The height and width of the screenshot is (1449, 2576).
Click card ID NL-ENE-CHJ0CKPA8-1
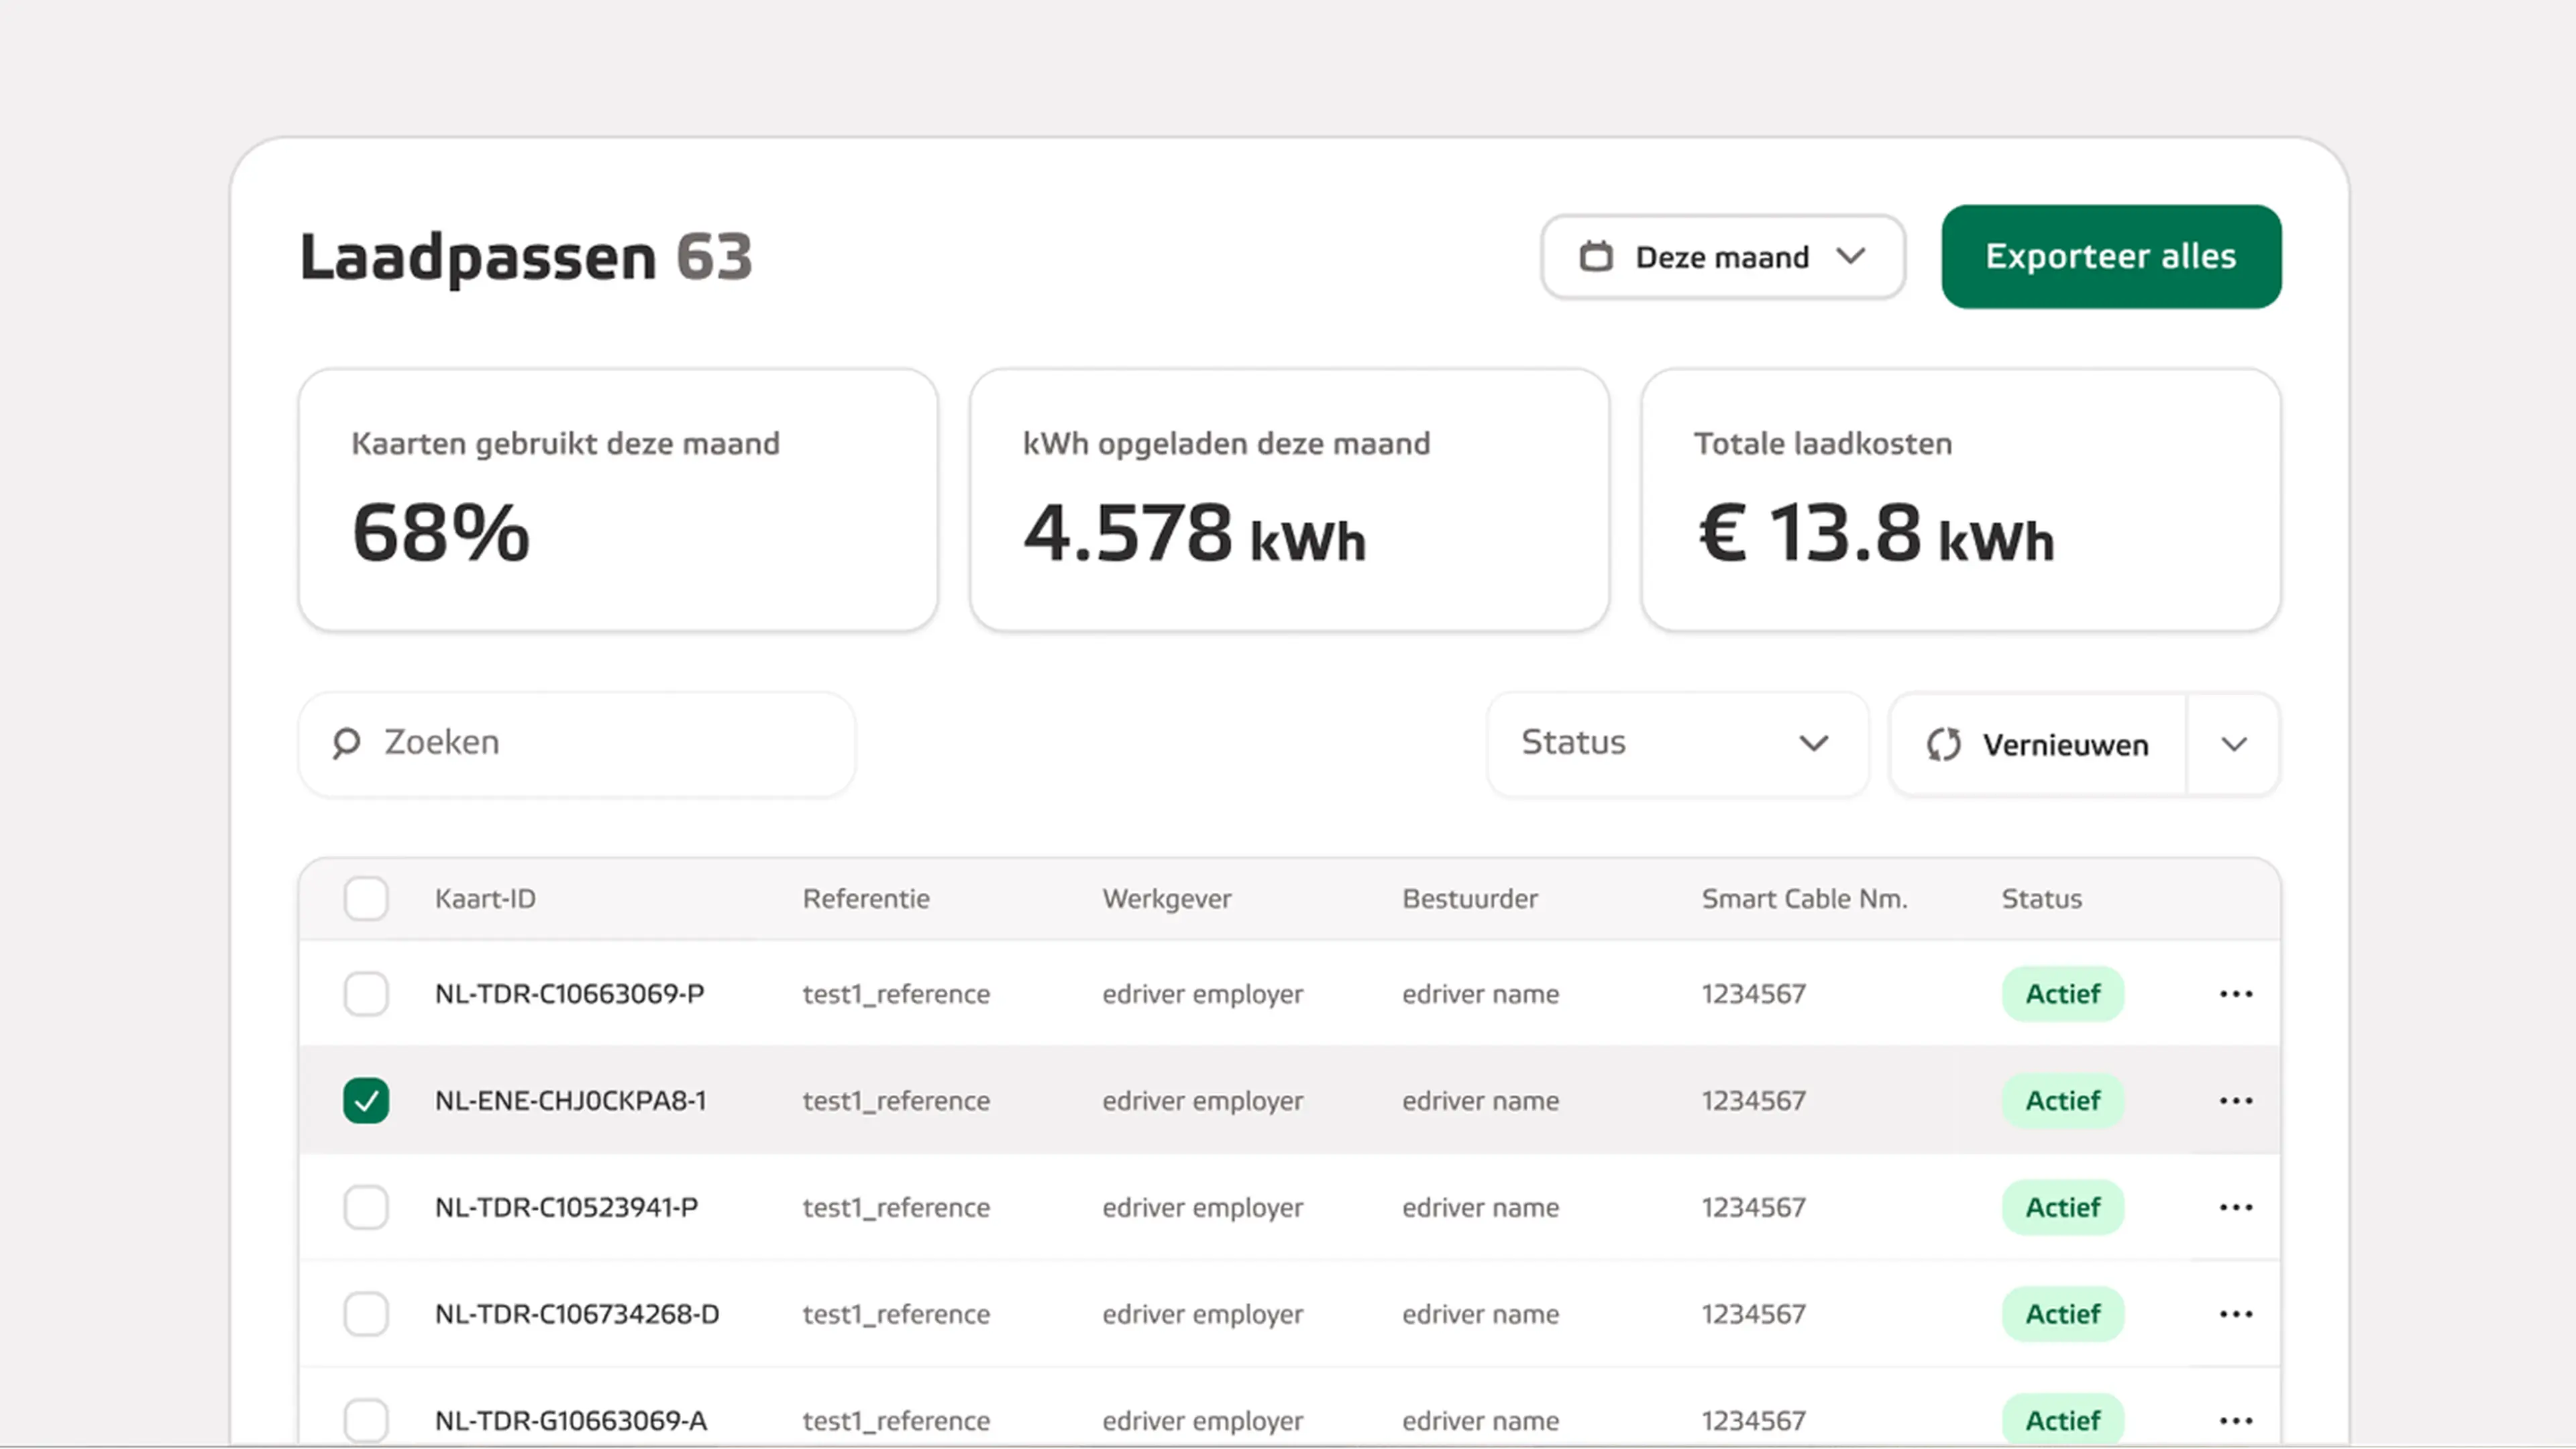(570, 1101)
